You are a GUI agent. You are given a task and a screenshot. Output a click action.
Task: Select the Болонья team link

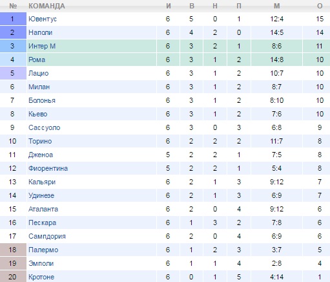[x=42, y=100]
